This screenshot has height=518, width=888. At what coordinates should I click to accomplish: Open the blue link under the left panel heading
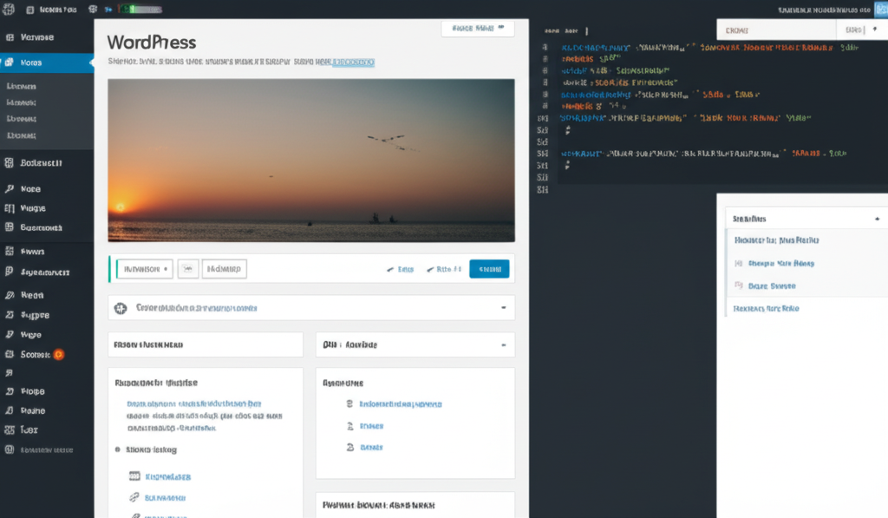(x=193, y=403)
